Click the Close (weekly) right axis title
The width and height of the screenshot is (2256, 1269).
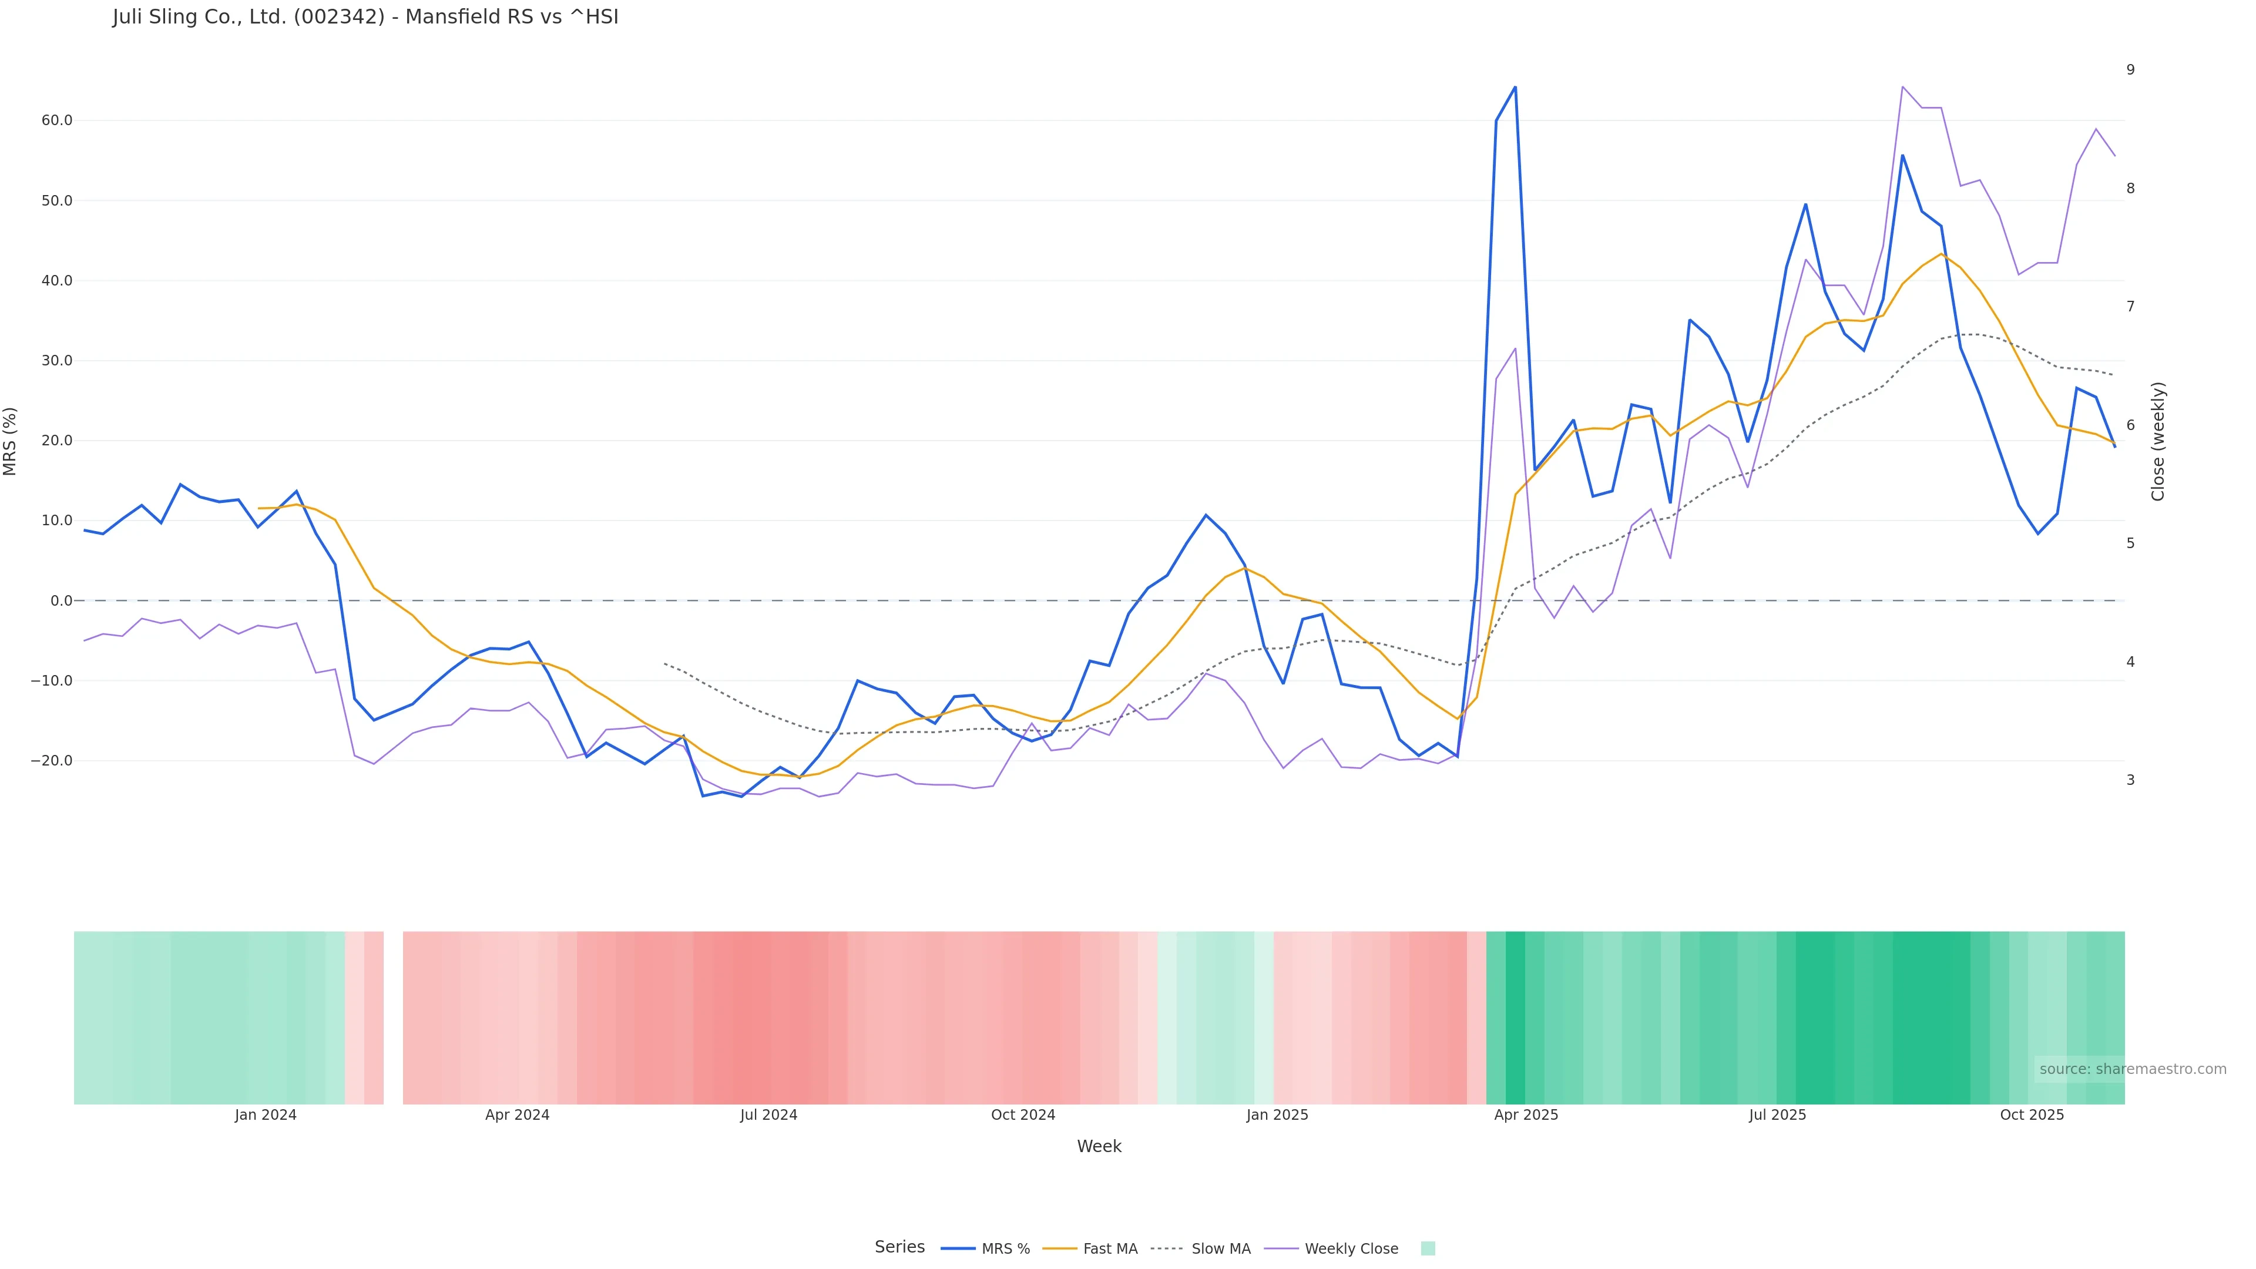click(2158, 441)
